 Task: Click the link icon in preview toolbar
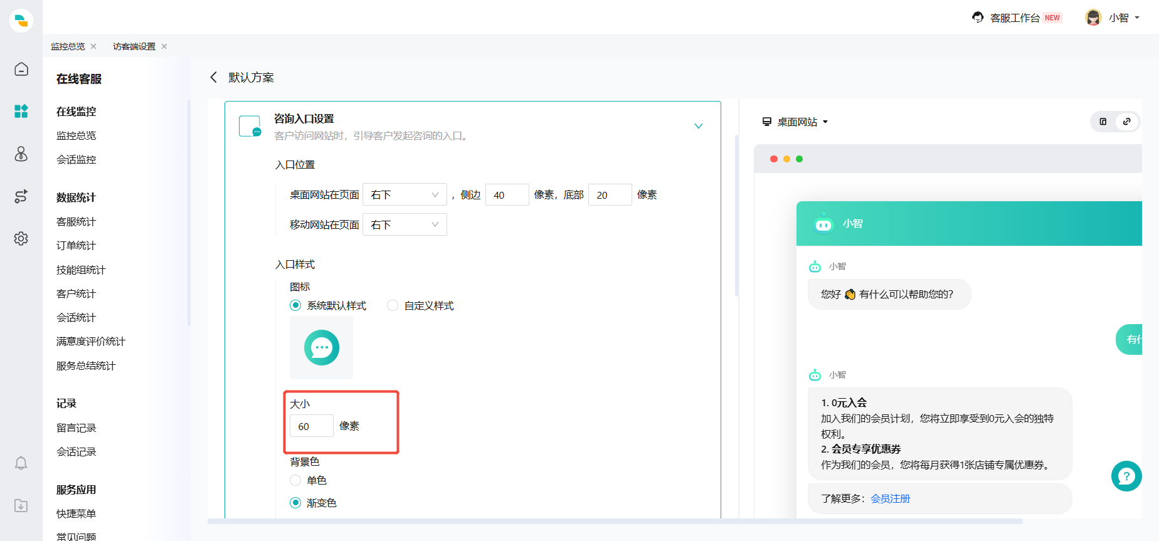coord(1127,122)
